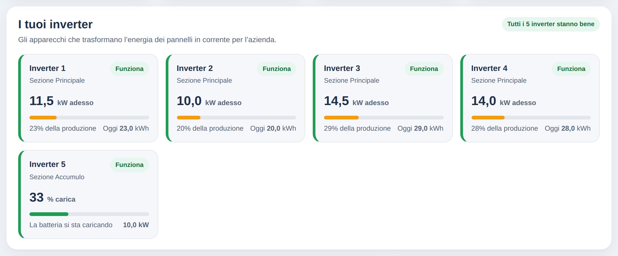Click the Inverter 1 production progress bar

(x=89, y=118)
